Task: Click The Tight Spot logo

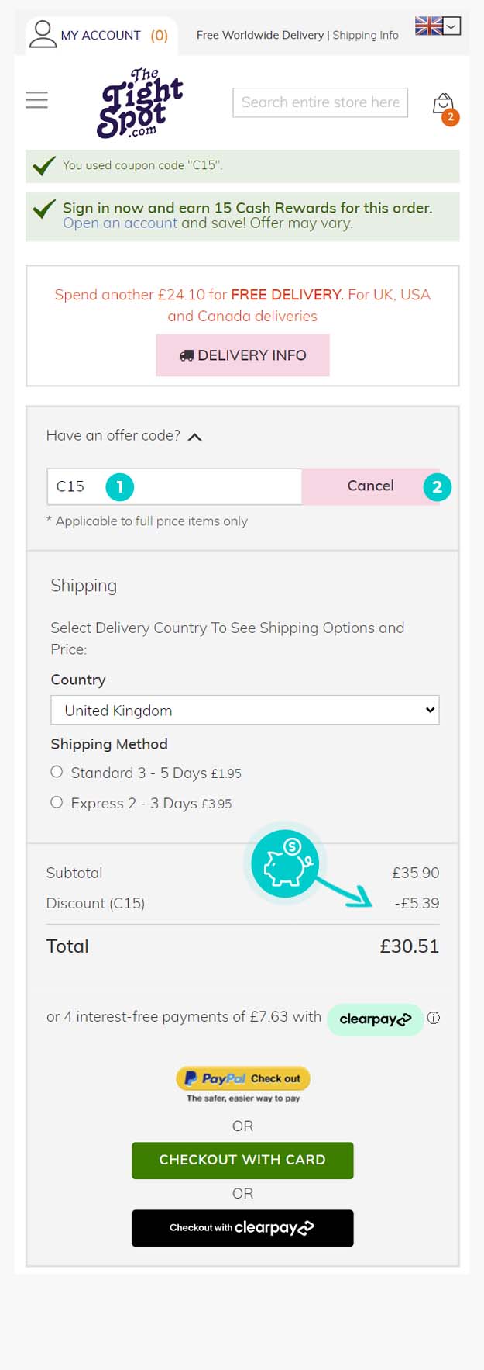Action: click(x=140, y=103)
